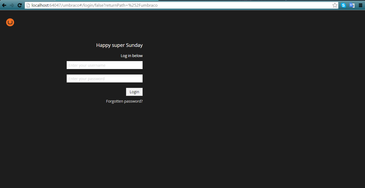This screenshot has height=188, width=365.
Task: Open the Google Translate extension
Action: pyautogui.click(x=352, y=5)
